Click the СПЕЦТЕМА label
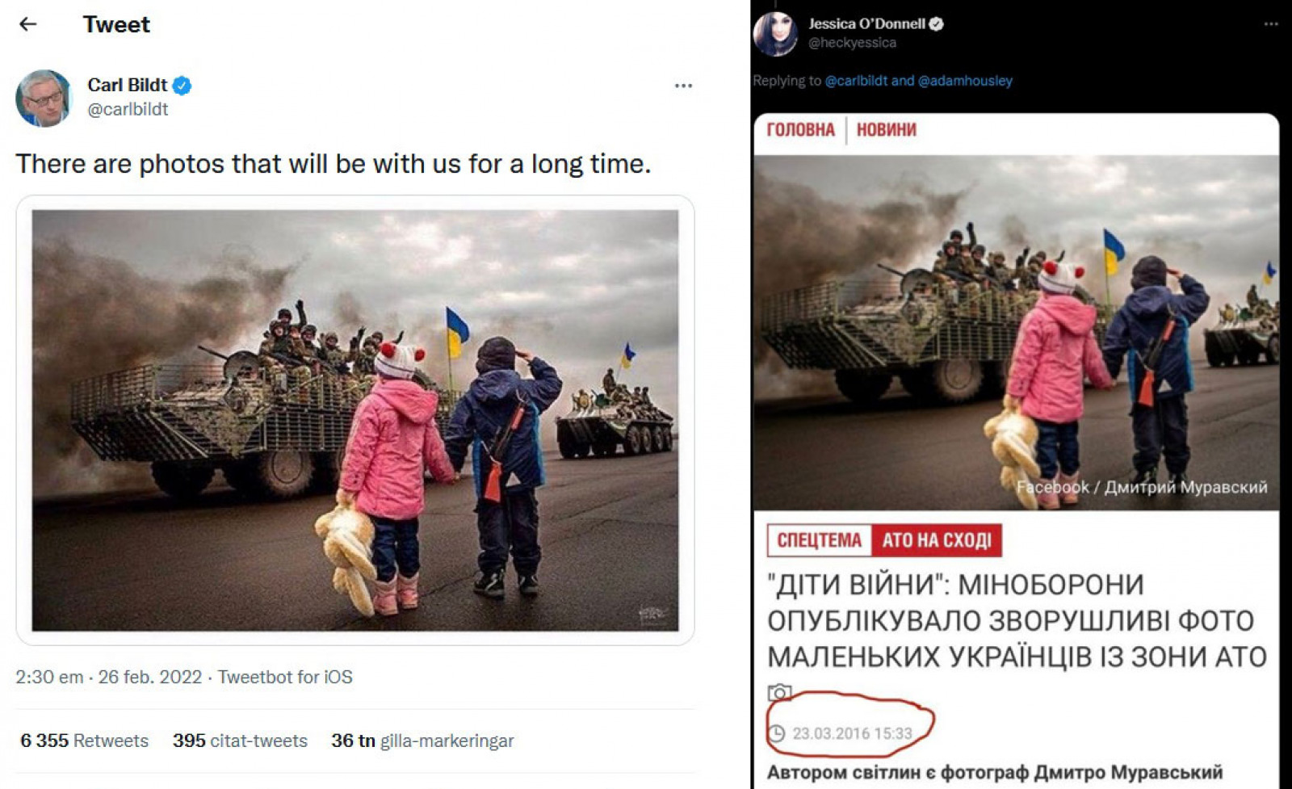The image size is (1292, 789). [x=820, y=540]
